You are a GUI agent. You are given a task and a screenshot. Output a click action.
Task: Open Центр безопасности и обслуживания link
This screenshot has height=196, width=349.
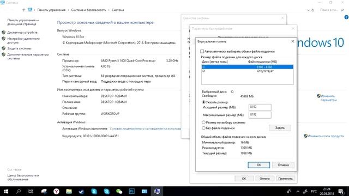[23, 177]
